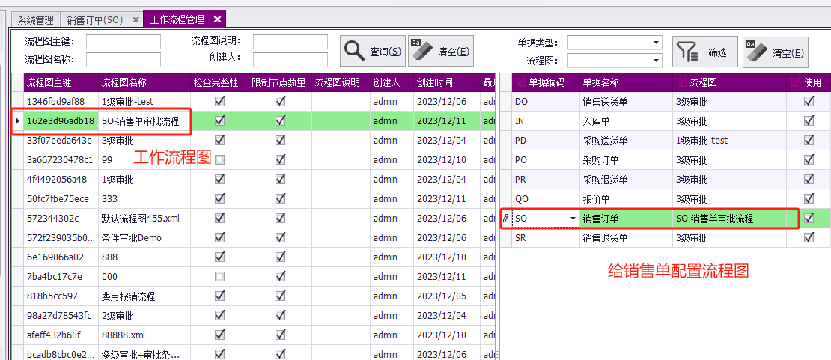Toggle 检查完整性 checkbox for row 99
Viewport: 831px width, 360px height.
219,159
